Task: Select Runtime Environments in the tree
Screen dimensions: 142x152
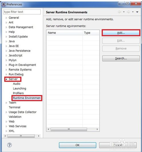Action: (27, 98)
